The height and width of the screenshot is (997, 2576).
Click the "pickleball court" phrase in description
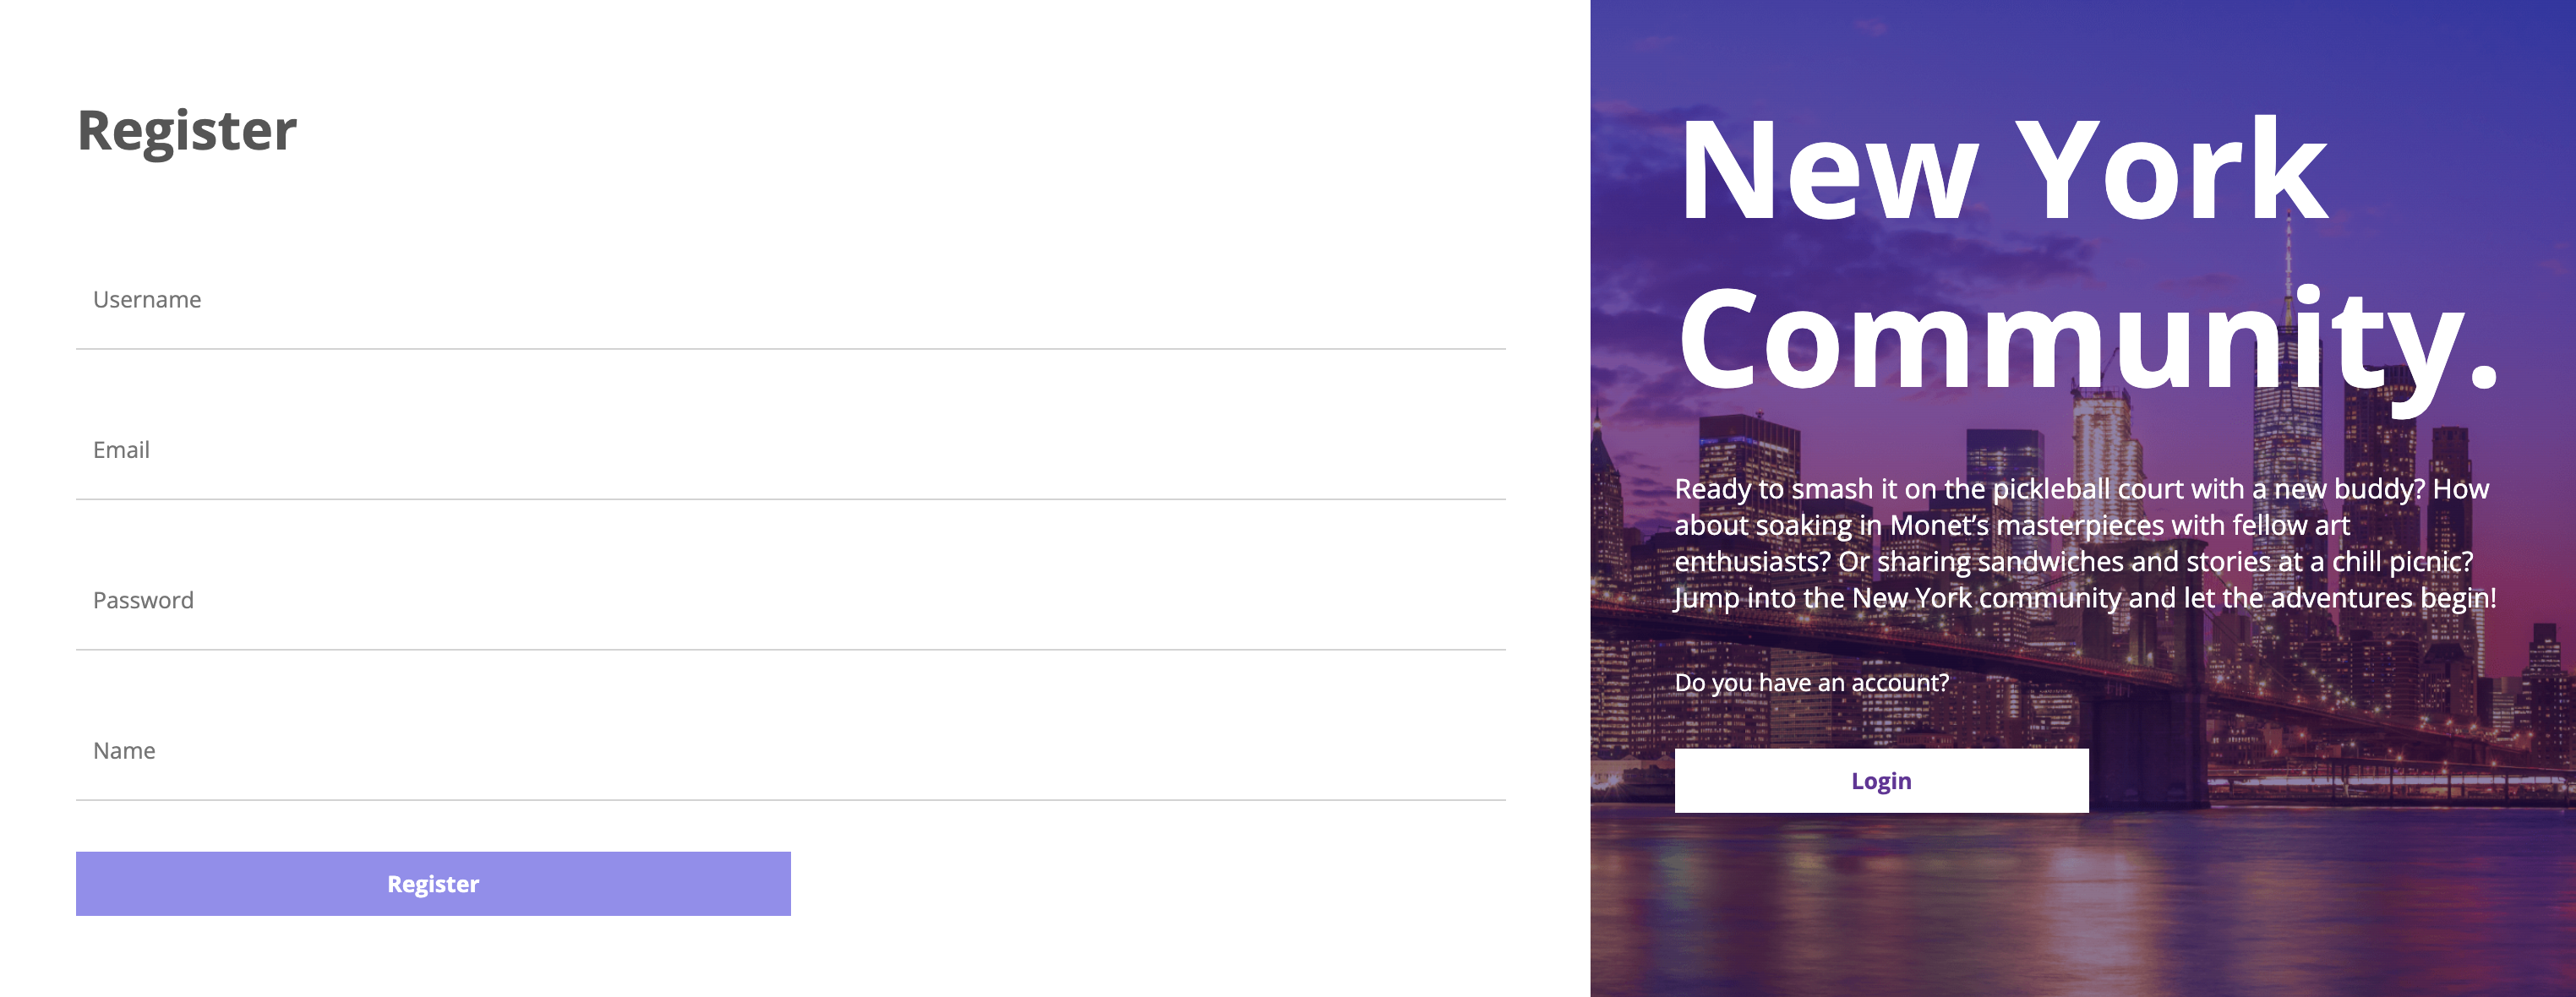pyautogui.click(x=2088, y=489)
